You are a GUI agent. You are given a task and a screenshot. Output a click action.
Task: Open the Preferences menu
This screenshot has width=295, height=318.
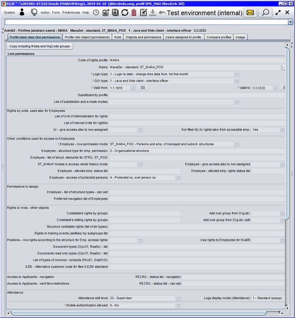[x=71, y=12]
